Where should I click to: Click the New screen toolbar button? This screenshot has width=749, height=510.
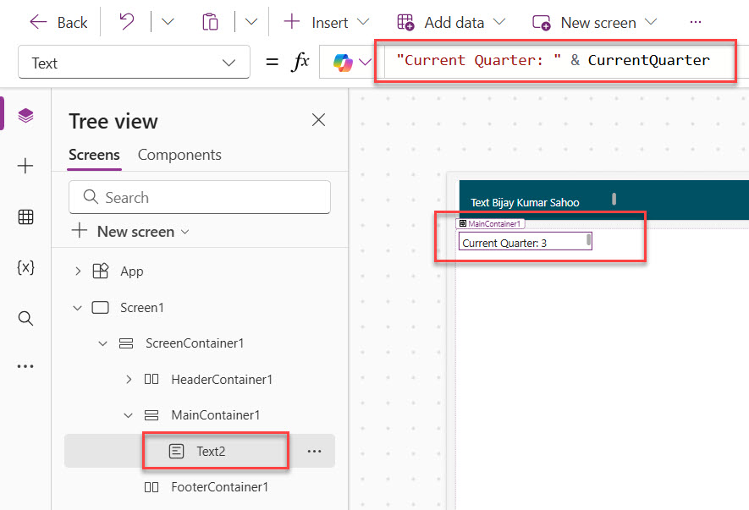pyautogui.click(x=595, y=23)
